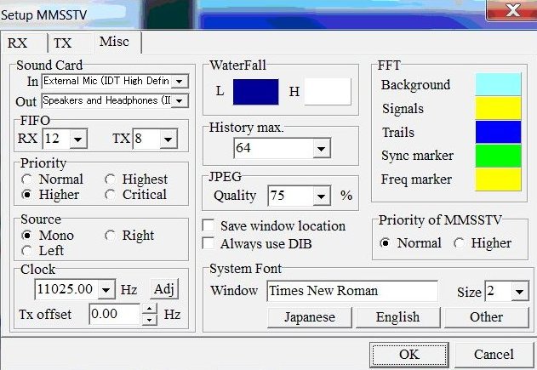Switch to the RX tab
537x370 pixels.
[24, 43]
